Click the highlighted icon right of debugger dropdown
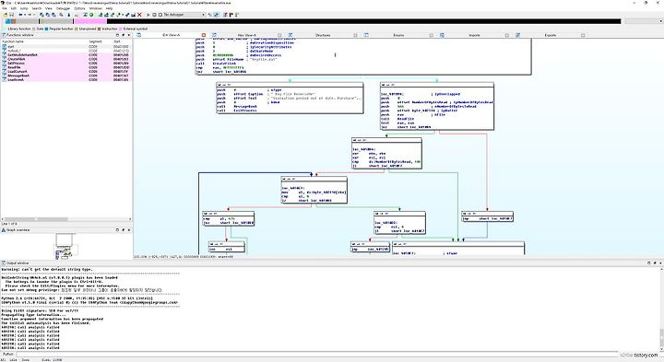Viewport: 664px width, 362px height. point(217,15)
